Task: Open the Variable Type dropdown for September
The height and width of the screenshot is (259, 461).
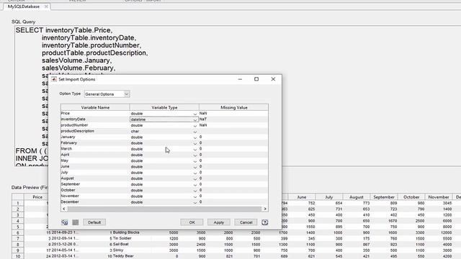Action: point(194,184)
